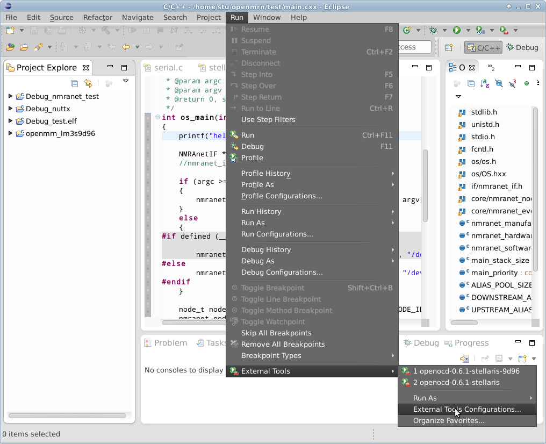Open Project Explorer view menu dropdown
Image resolution: width=546 pixels, height=444 pixels.
pyautogui.click(x=126, y=81)
